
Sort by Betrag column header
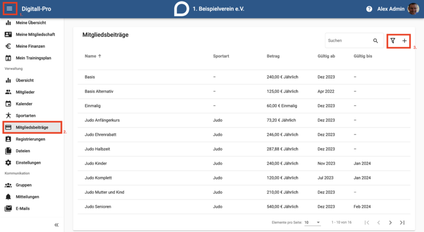click(x=273, y=56)
